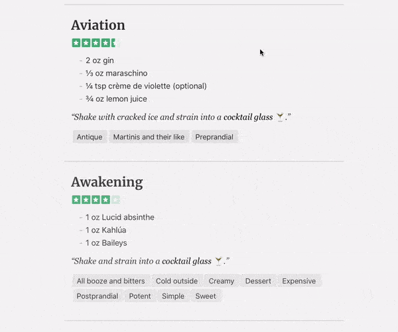Choose the Potent tag
Image resolution: width=398 pixels, height=332 pixels.
click(140, 296)
